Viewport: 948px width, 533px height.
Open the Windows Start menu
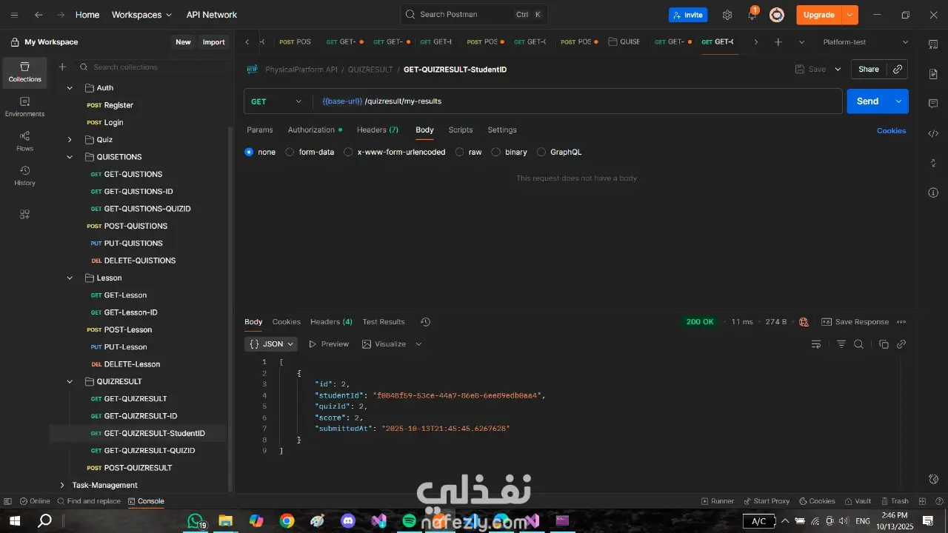click(x=14, y=521)
